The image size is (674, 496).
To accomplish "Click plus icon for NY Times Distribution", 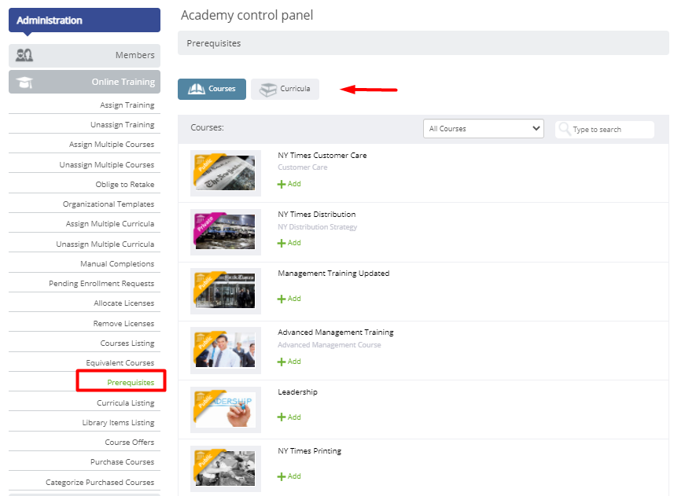I will pos(282,243).
